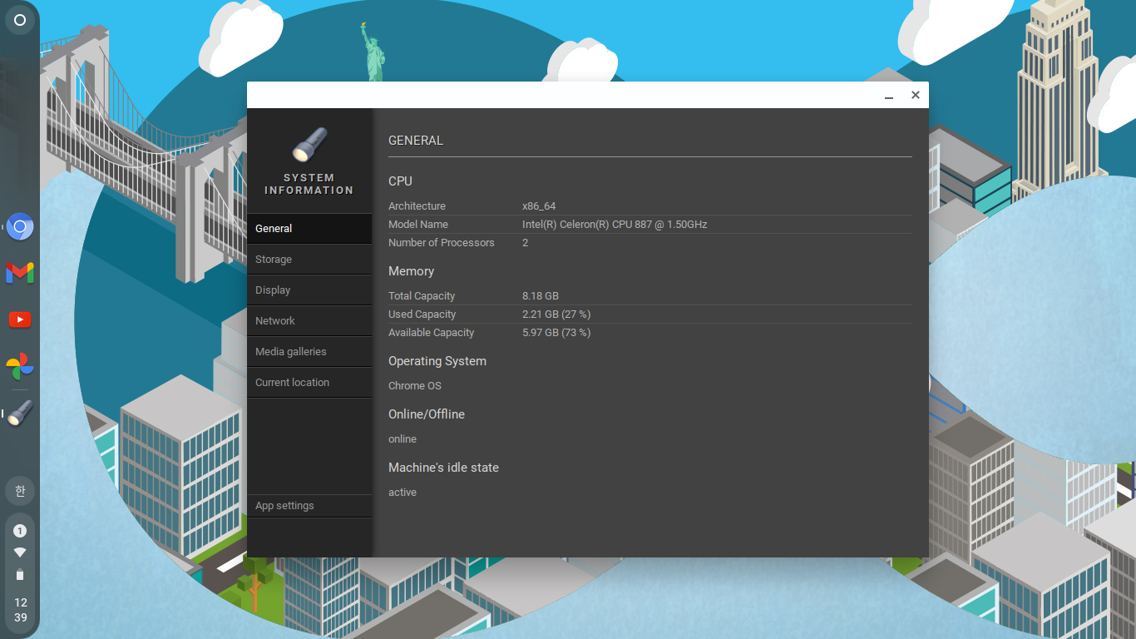
Task: Click the online status text
Action: tap(403, 439)
